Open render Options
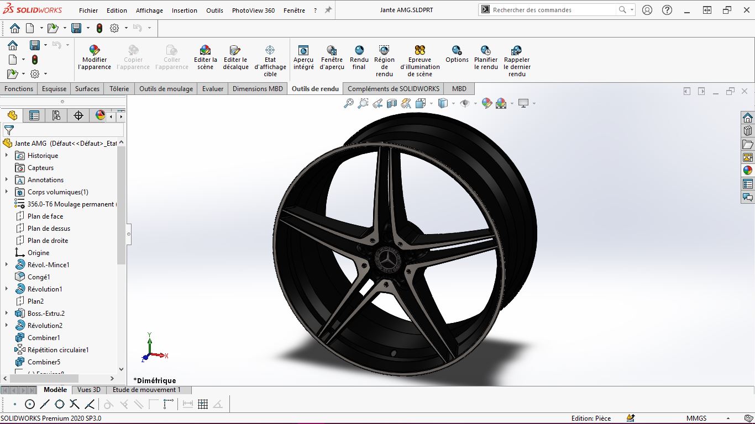 (x=457, y=54)
